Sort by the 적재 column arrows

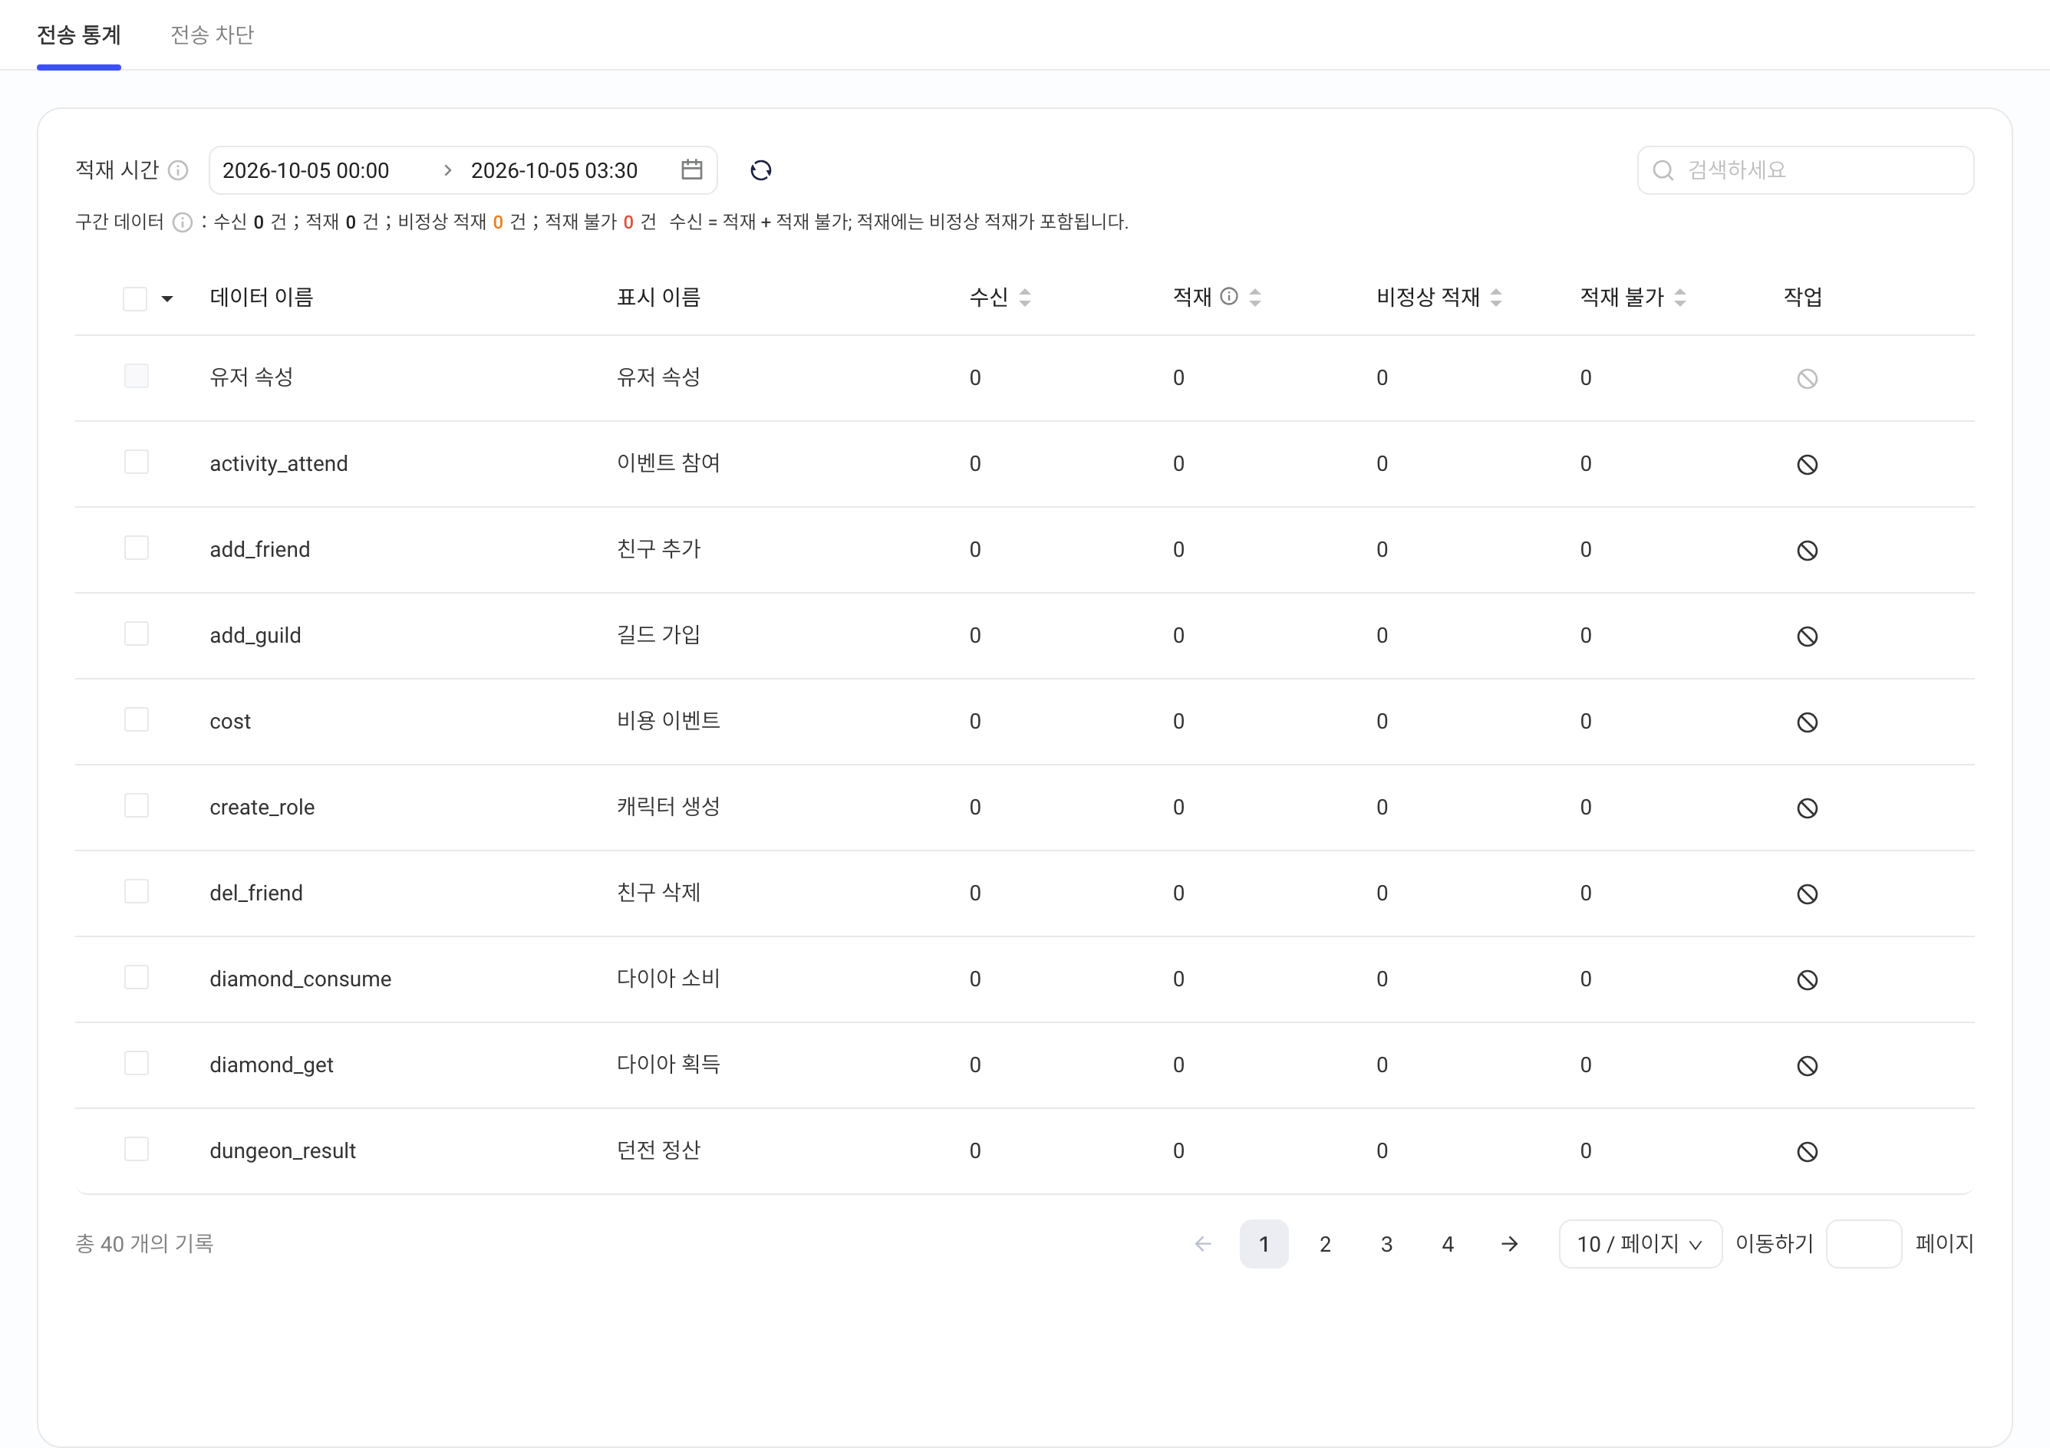coord(1255,298)
